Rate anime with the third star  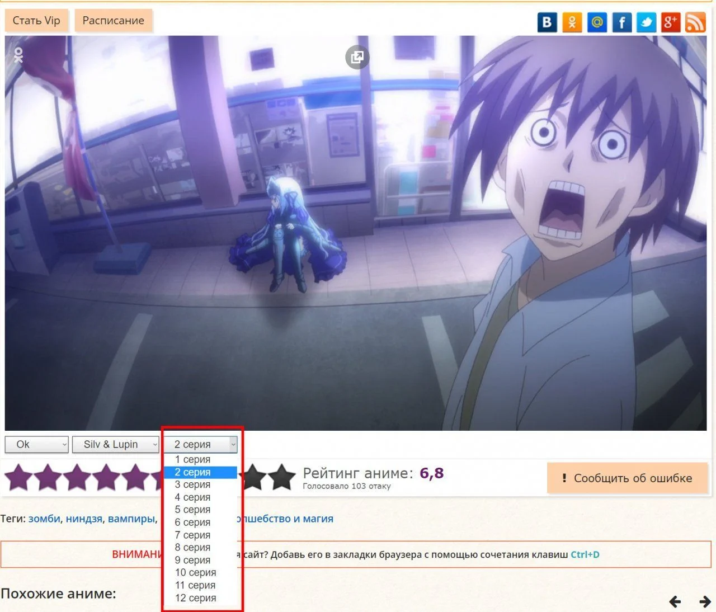[77, 477]
